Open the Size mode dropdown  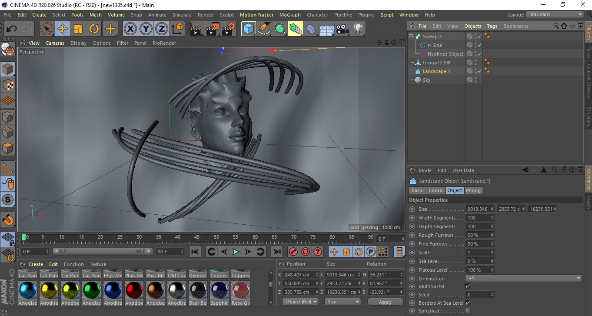pyautogui.click(x=343, y=302)
